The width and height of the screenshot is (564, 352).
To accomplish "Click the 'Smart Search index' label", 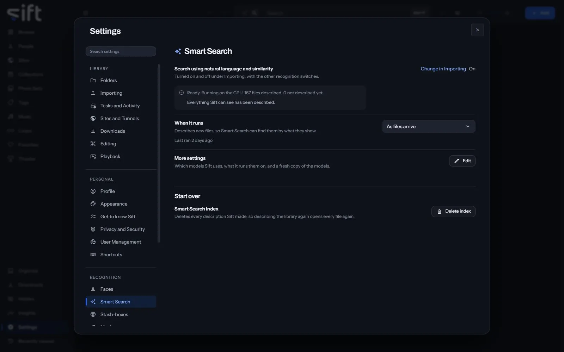I will [x=196, y=209].
